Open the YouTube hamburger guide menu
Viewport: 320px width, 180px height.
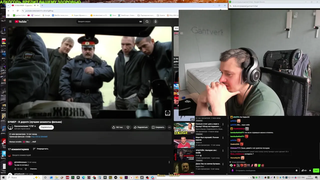pyautogui.click(x=10, y=21)
